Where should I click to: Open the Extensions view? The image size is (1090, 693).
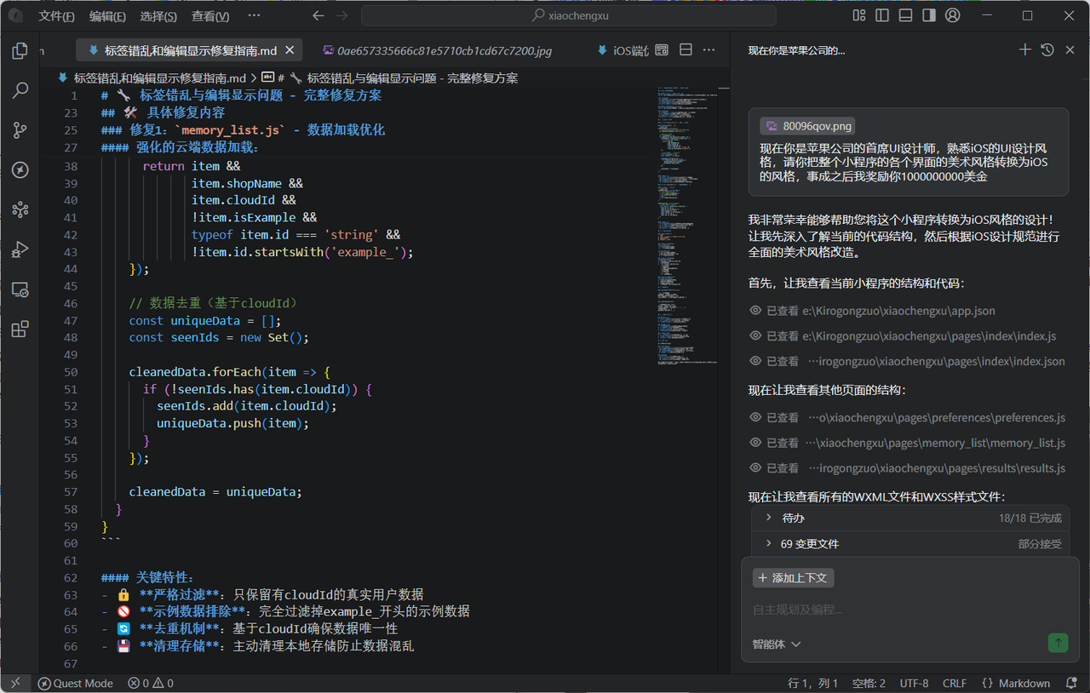(20, 329)
